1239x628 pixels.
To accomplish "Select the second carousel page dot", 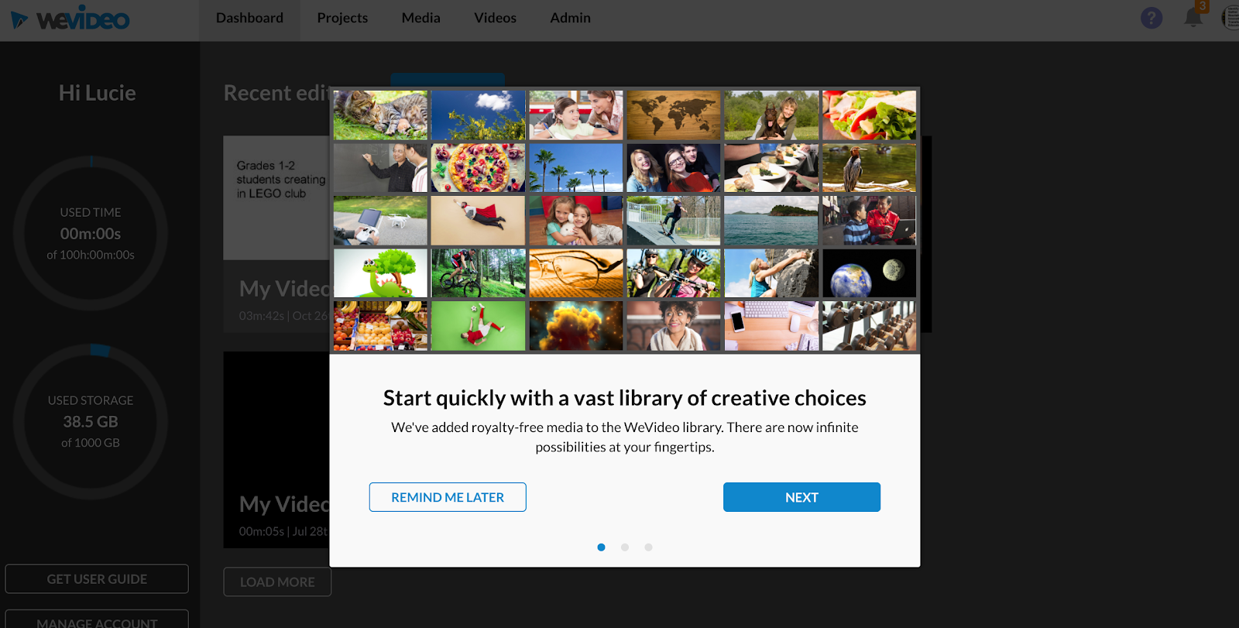I will pos(625,547).
